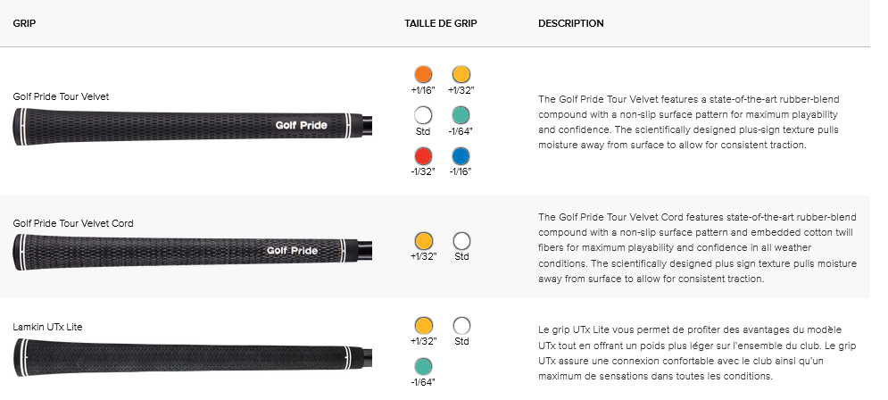Screen dimensions: 888x400
Task: Pick yellow +1/32" swatch for Tour Velvet
Action: click(x=461, y=74)
